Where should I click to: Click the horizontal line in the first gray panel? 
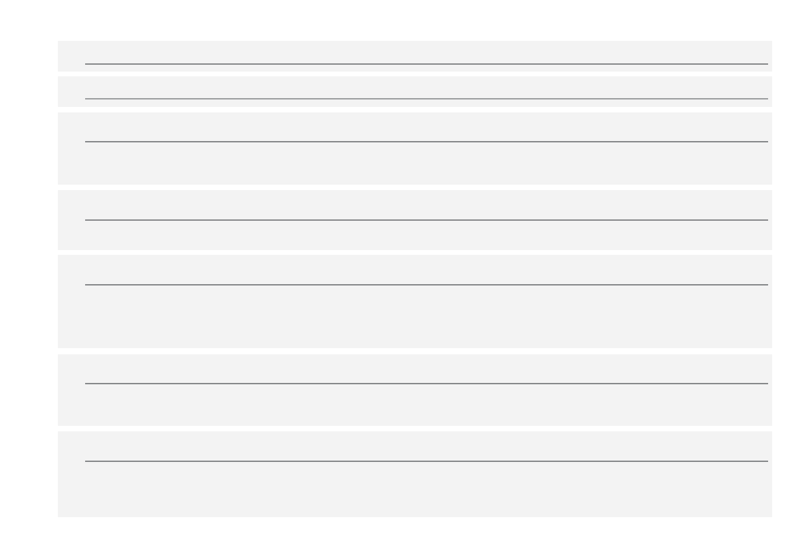click(x=426, y=64)
